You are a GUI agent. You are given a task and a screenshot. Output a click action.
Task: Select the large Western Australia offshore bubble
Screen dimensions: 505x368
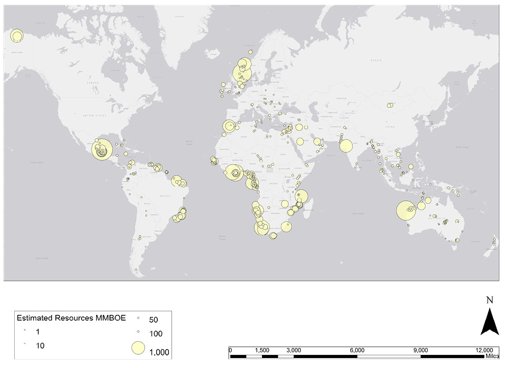405,211
